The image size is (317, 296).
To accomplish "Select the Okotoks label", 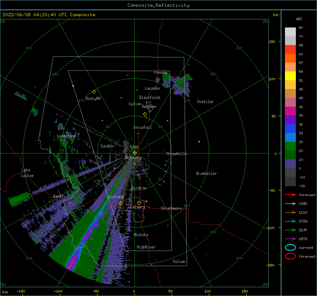I will 141,235.
